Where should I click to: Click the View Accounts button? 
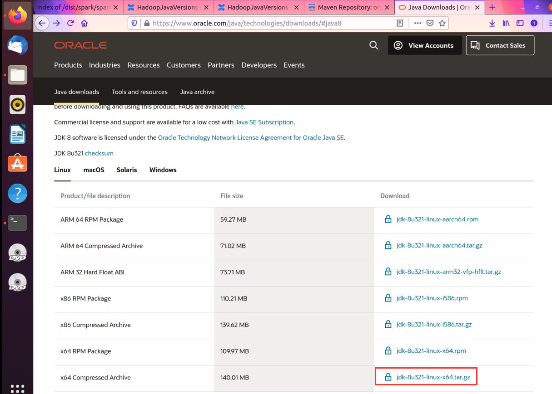click(x=425, y=45)
